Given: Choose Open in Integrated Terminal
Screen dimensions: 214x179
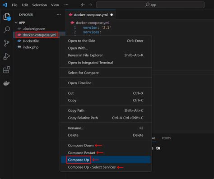Looking at the screenshot, I should point(106,63).
